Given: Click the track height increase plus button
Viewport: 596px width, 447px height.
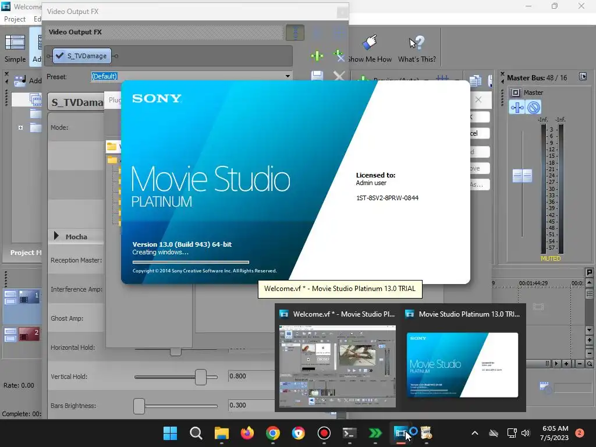Looking at the screenshot, I should [x=589, y=340].
